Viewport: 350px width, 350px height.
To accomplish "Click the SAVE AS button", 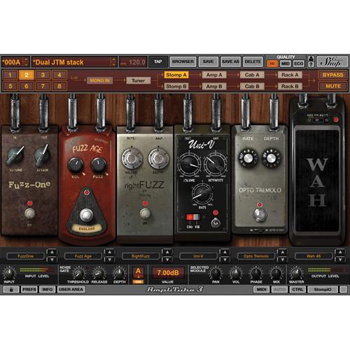I will pyautogui.click(x=230, y=62).
